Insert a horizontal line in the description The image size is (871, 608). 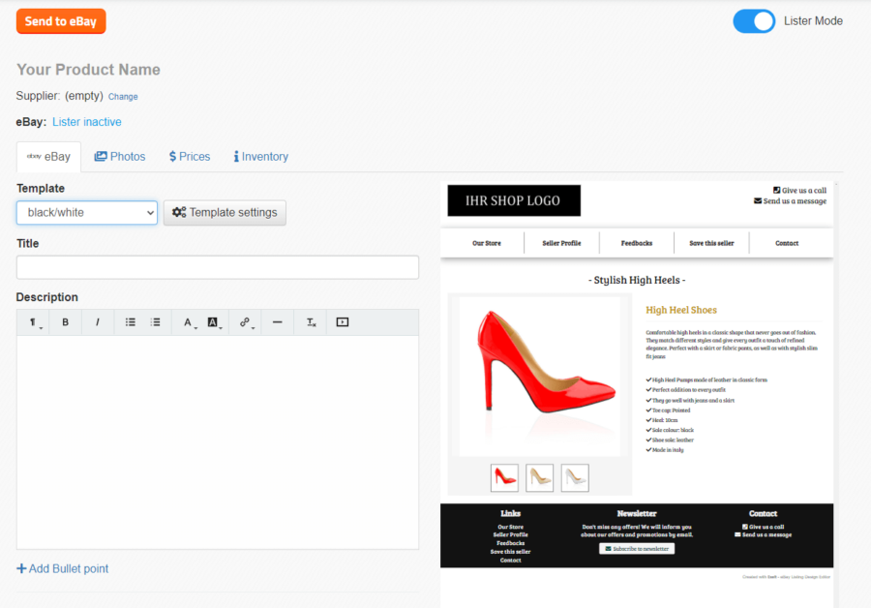click(277, 321)
